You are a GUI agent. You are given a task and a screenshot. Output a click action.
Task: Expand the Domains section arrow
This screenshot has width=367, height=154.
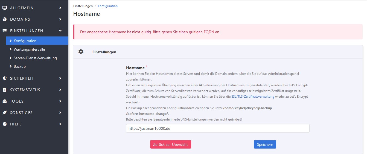60,19
